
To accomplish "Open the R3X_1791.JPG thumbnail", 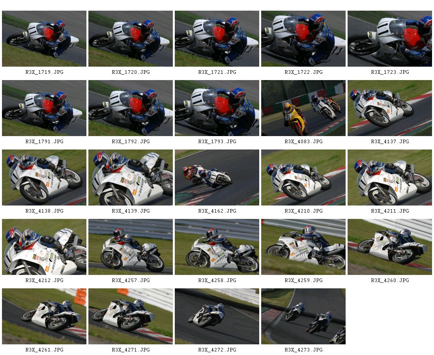I will 44,108.
